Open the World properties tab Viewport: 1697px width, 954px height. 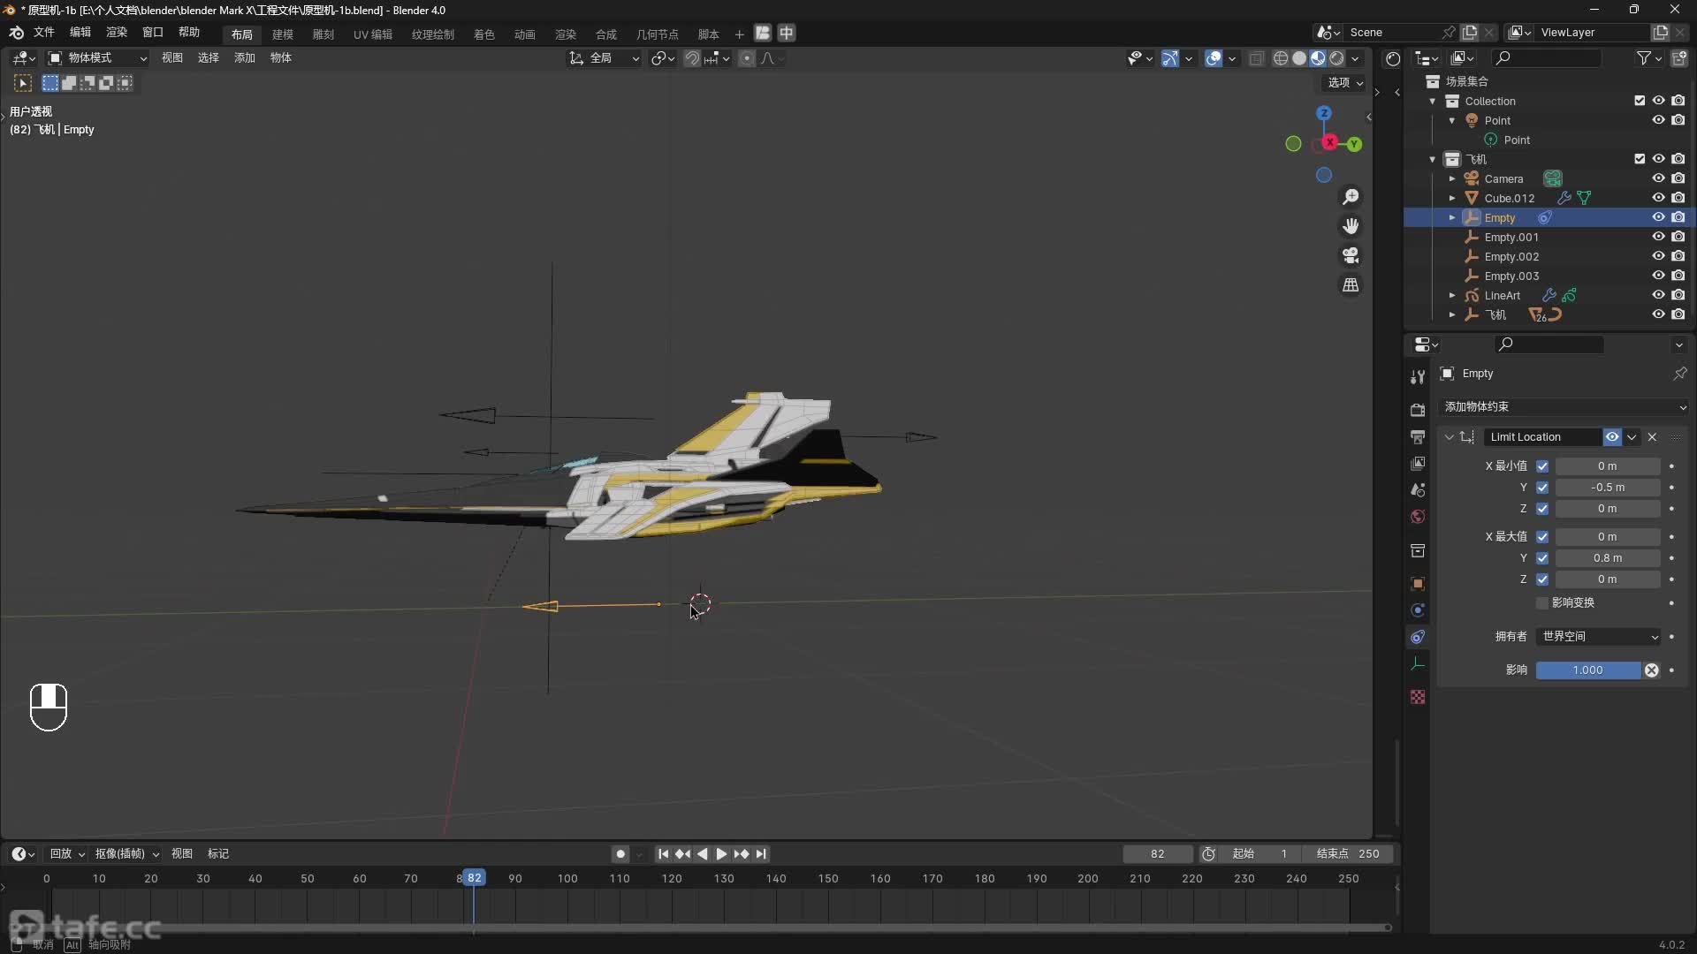(1418, 517)
